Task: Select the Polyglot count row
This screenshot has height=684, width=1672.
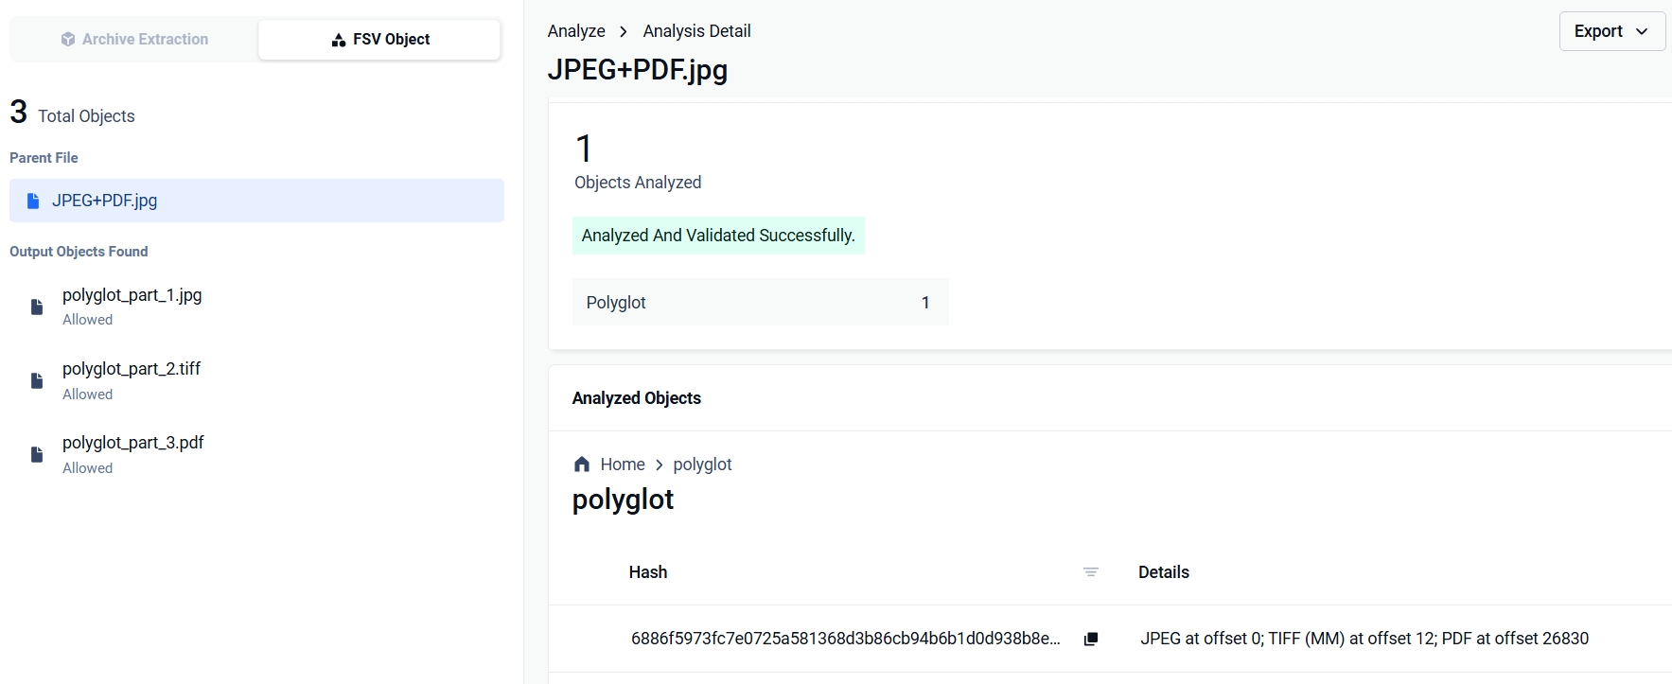Action: click(760, 302)
